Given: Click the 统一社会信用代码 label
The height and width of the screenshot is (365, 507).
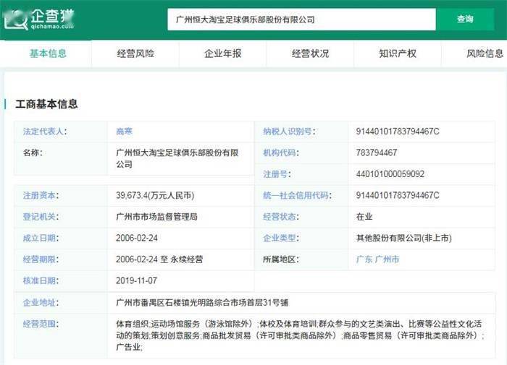Looking at the screenshot, I should click(297, 195).
